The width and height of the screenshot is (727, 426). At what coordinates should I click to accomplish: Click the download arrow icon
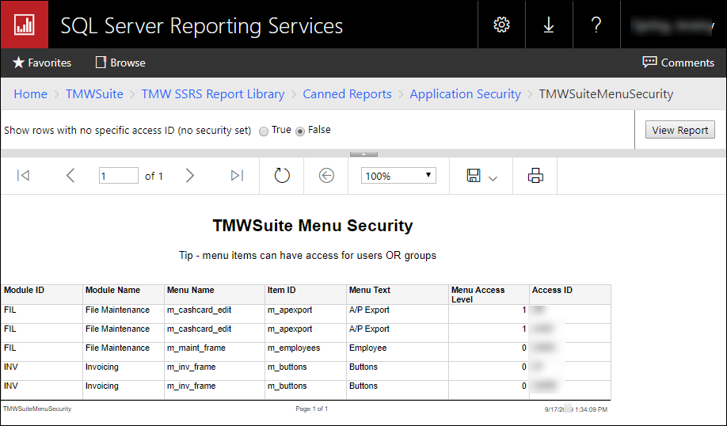point(548,25)
